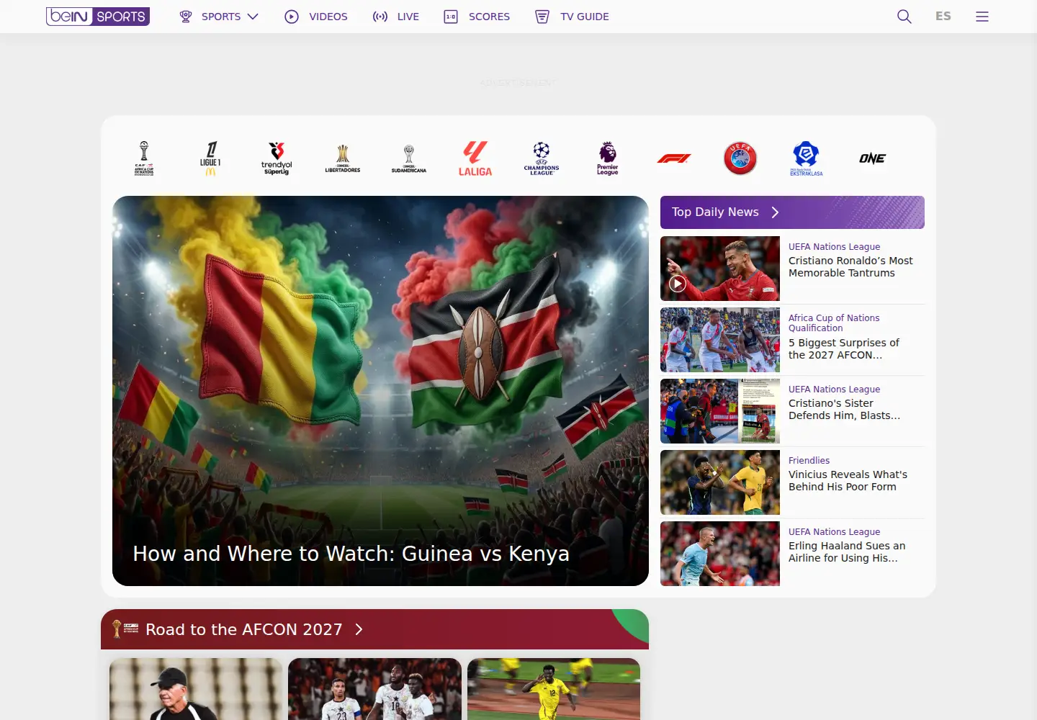Image resolution: width=1037 pixels, height=720 pixels.
Task: Choose the Ekstraklasa league logo
Action: pos(807,158)
